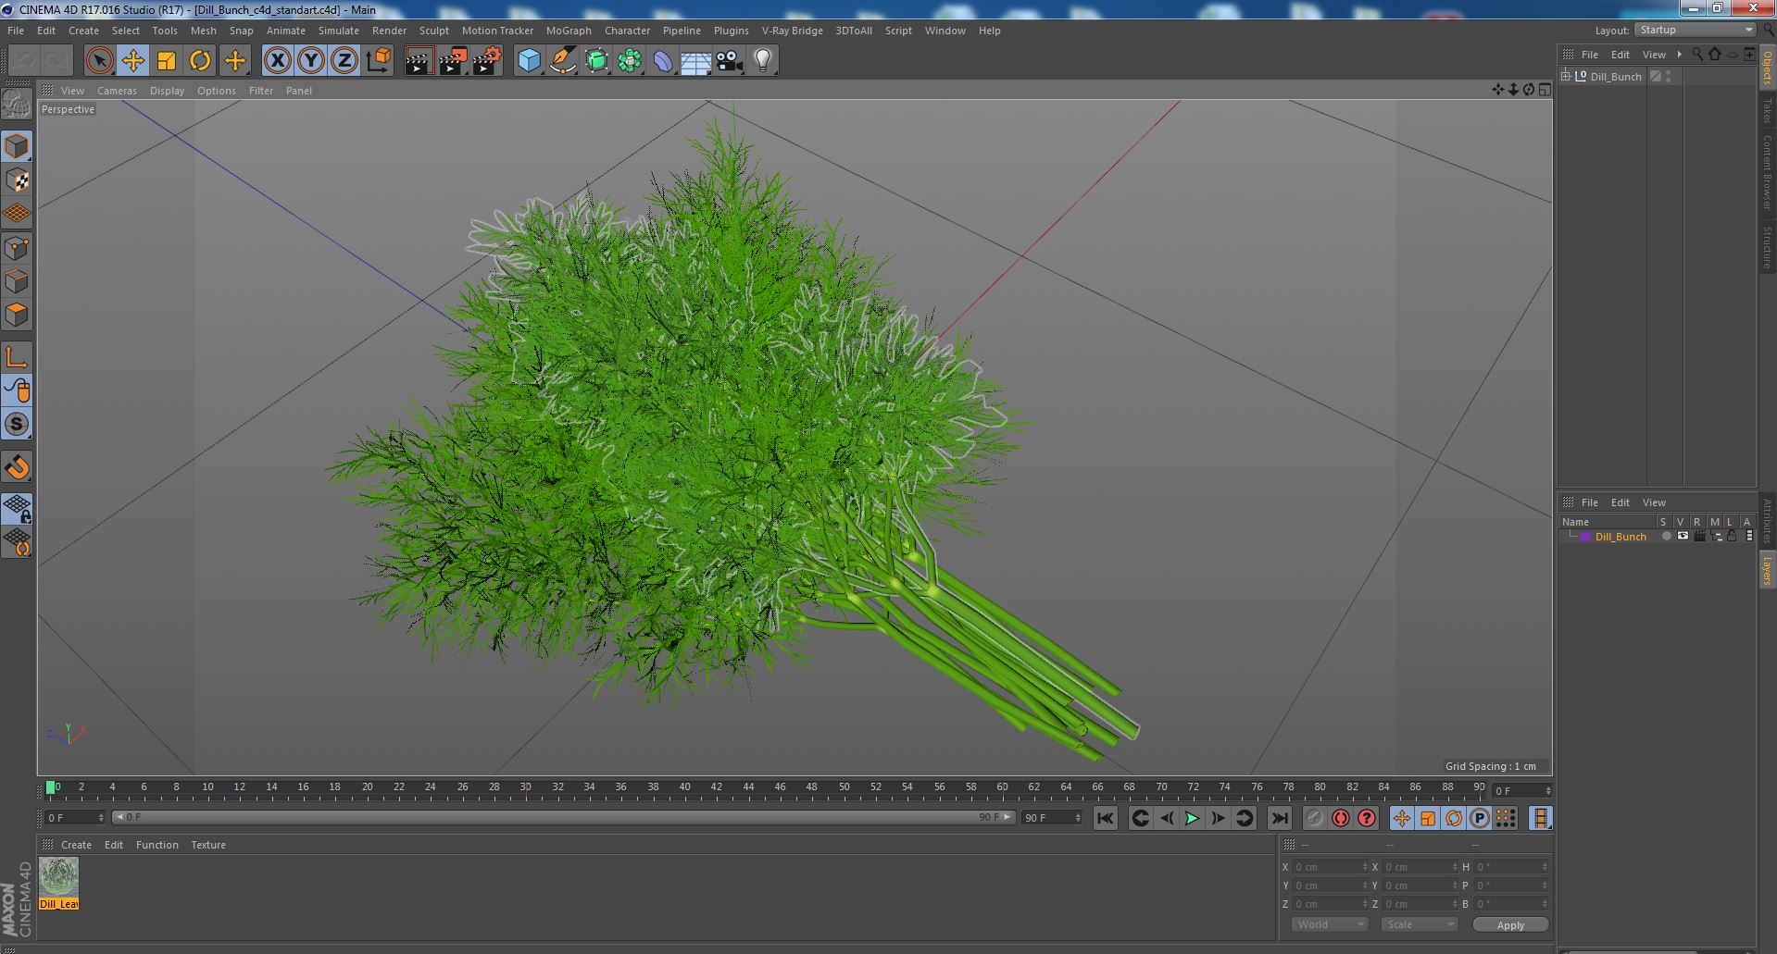Open the viewport Display menu
The height and width of the screenshot is (954, 1777).
(167, 91)
